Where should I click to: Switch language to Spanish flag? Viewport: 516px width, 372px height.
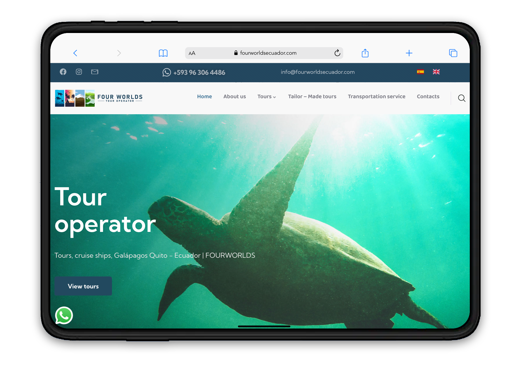420,72
